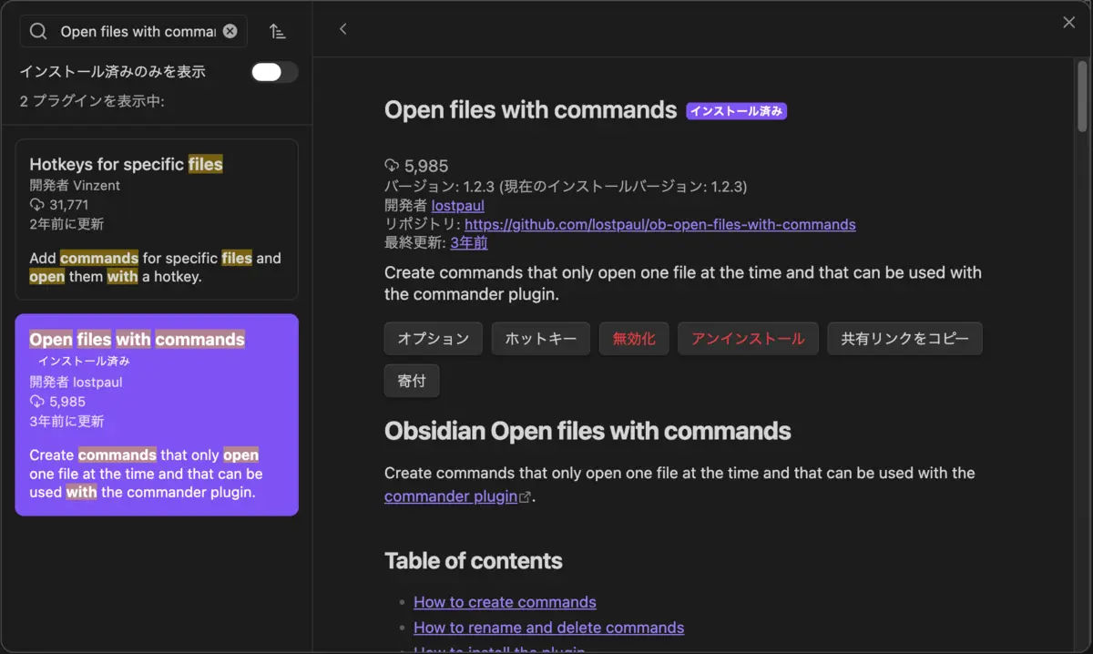Copy share link via 共有リンクをコピー

pos(904,338)
